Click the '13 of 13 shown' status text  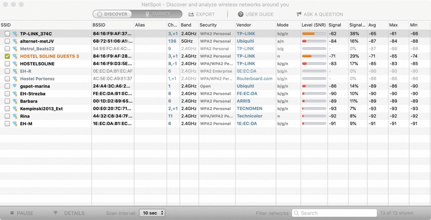click(397, 213)
